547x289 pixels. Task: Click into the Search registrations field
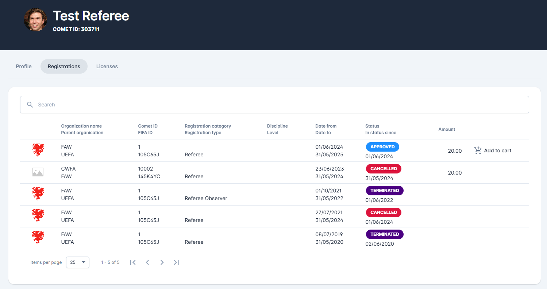coord(277,105)
